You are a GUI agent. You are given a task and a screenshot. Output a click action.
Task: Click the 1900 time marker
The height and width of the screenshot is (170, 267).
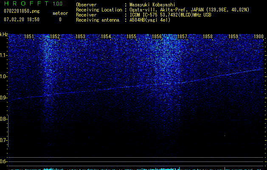pos(259,37)
